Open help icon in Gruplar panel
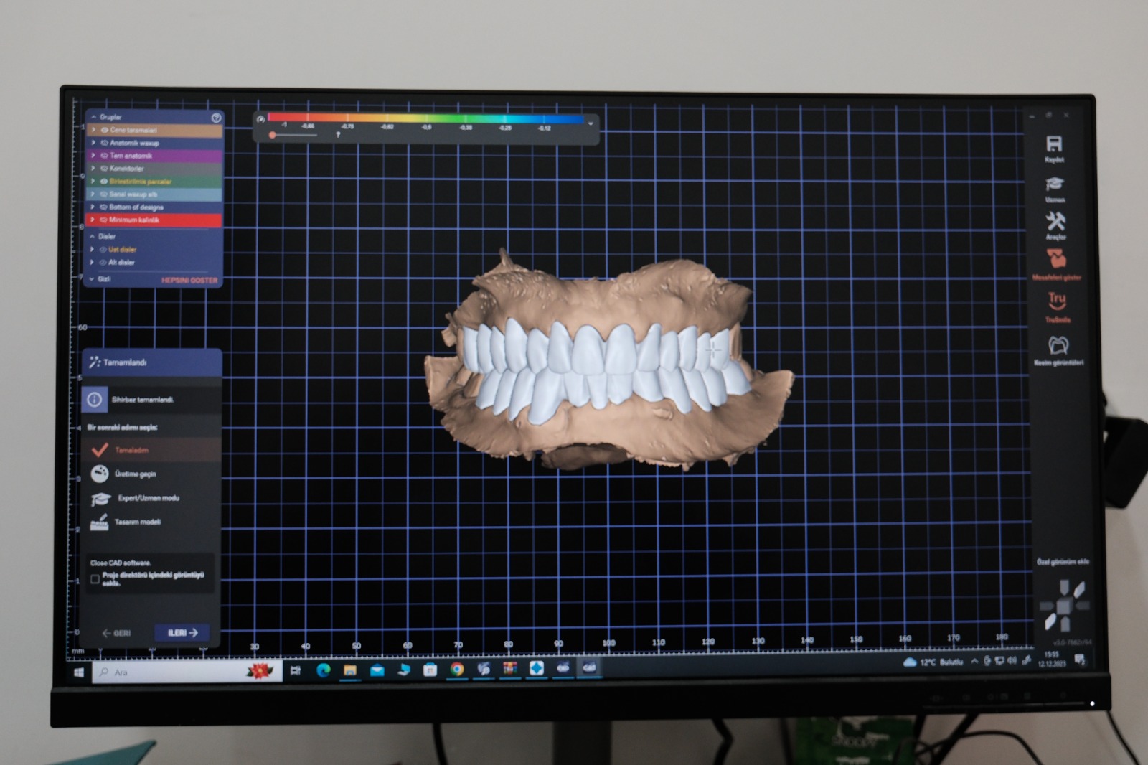1148x765 pixels. coord(216,118)
